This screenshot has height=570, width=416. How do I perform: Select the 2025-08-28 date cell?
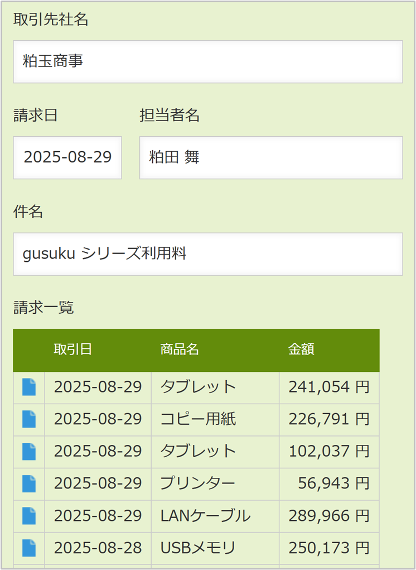click(x=98, y=548)
